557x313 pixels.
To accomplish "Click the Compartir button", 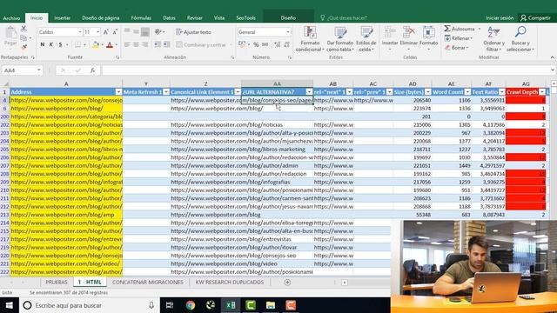I will pos(536,17).
